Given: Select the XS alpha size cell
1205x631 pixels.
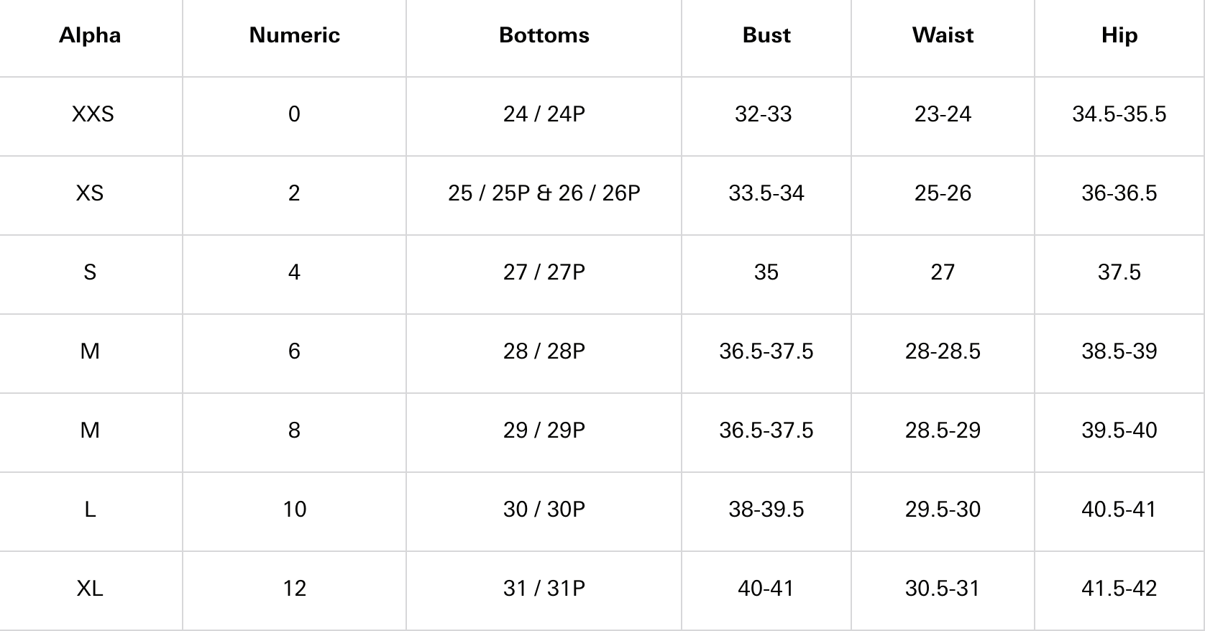Looking at the screenshot, I should pos(90,193).
